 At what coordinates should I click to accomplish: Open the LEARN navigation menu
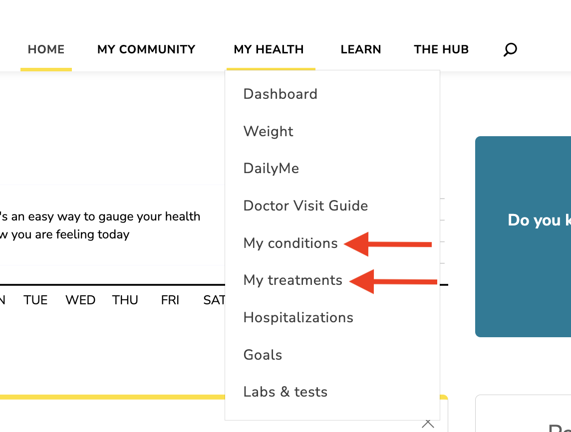(361, 49)
